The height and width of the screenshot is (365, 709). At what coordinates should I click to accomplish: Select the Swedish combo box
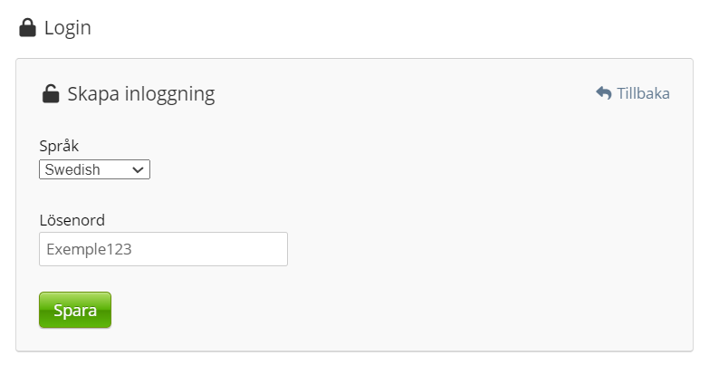click(x=94, y=169)
